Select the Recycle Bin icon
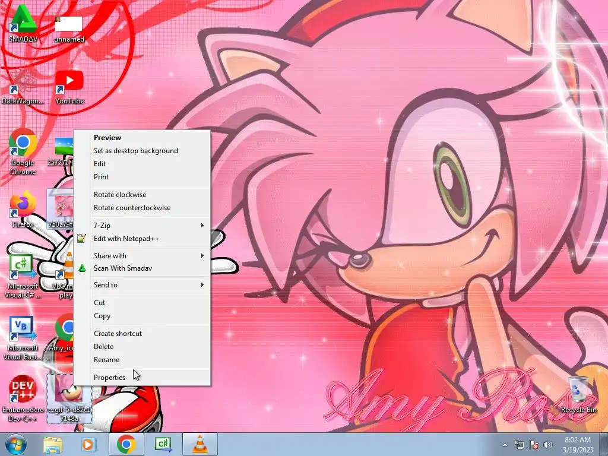This screenshot has width=608, height=456. [x=578, y=395]
